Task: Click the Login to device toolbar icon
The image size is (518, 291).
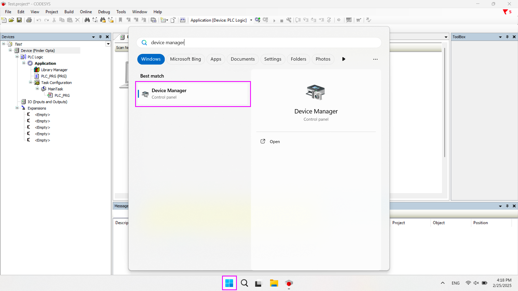Action: coord(257,20)
